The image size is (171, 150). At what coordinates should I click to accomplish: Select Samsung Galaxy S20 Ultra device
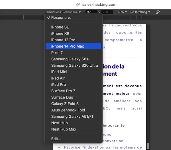coord(73,66)
